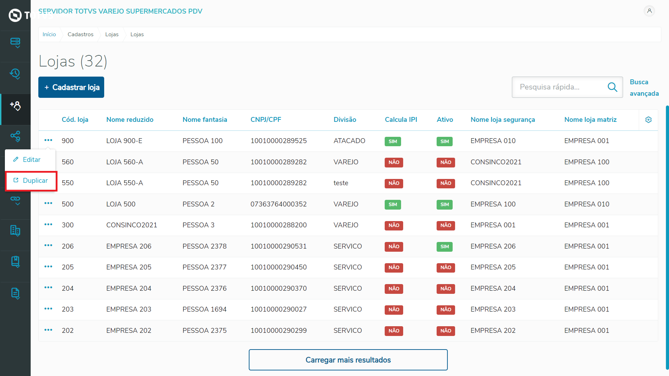Open three-dots menu for store 202

pyautogui.click(x=48, y=330)
